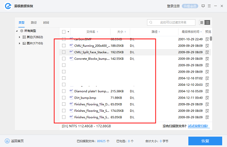The height and width of the screenshot is (147, 227).
Task: Toggle the select-all checkbox in header
Action: point(64,32)
